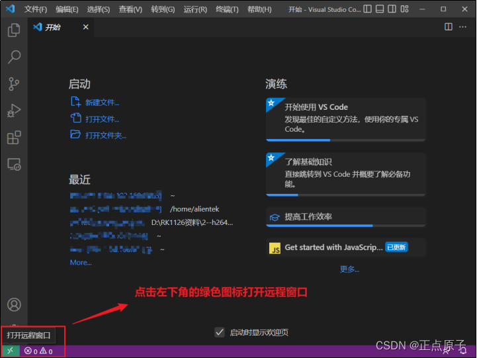
Task: Click the 已更新 badge on JavaScript card
Action: click(396, 247)
